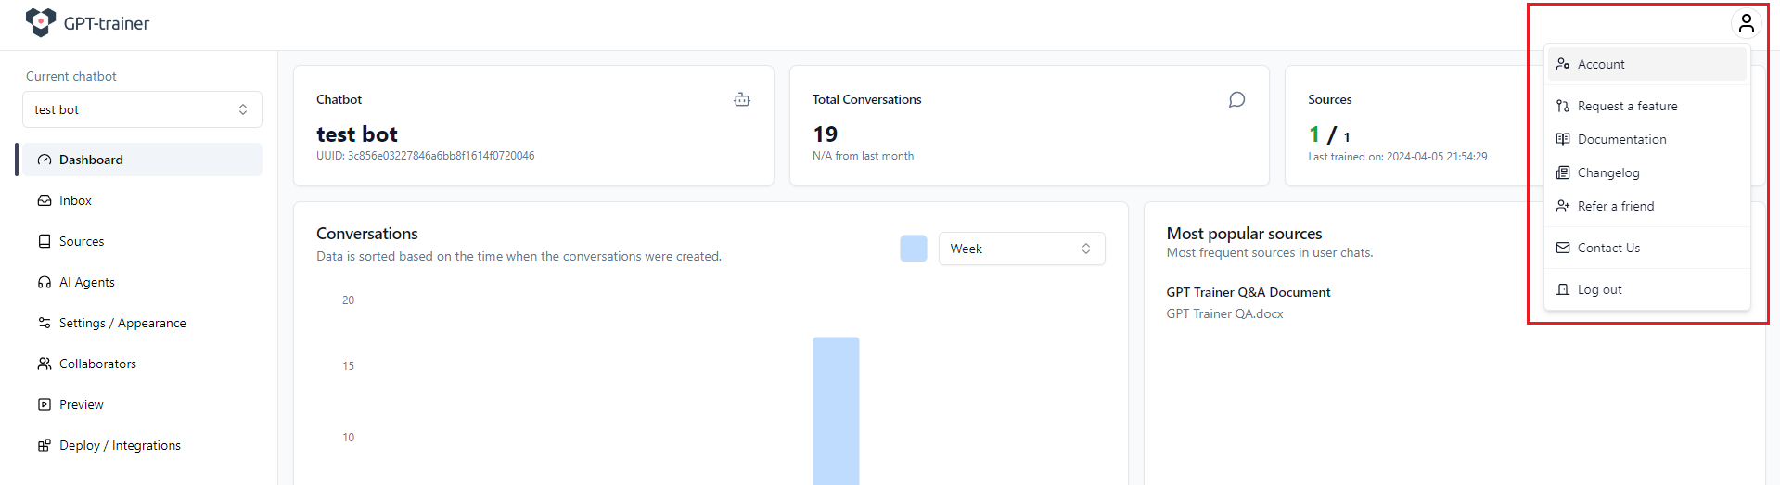The image size is (1780, 485).
Task: Click the Request a feature branch icon
Action: click(1563, 106)
